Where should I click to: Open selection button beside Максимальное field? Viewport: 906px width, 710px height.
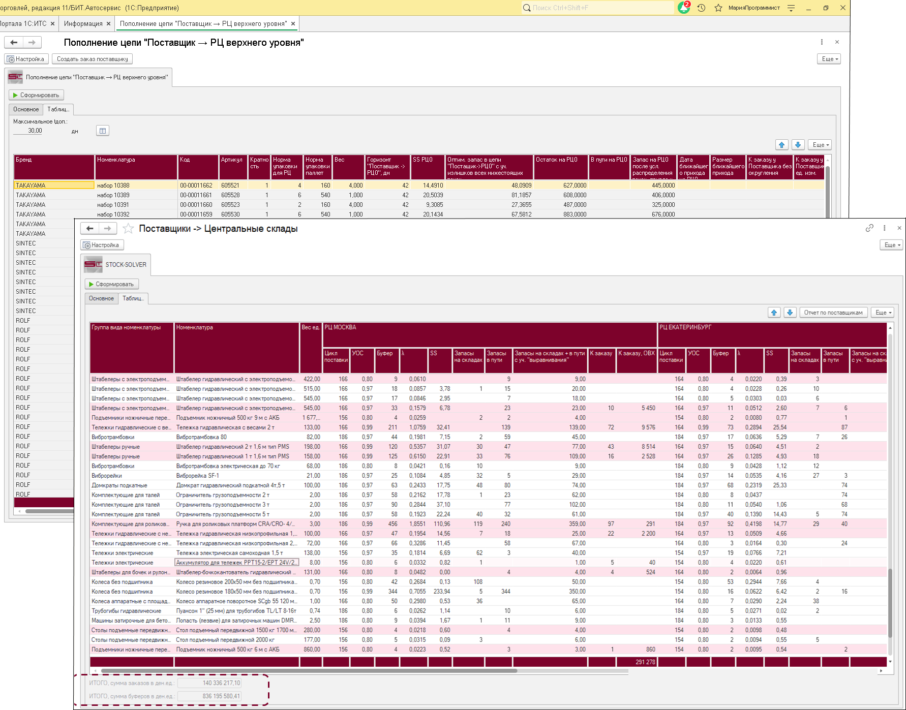pyautogui.click(x=102, y=131)
